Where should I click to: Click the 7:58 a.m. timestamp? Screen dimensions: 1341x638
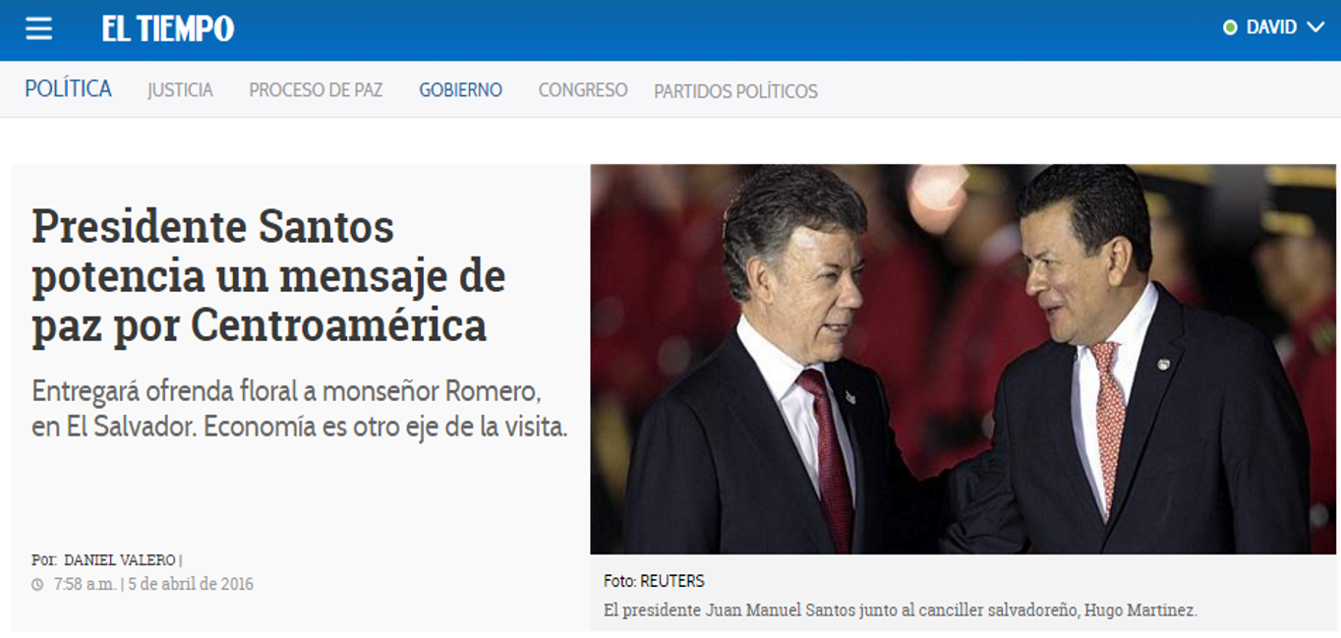86,584
